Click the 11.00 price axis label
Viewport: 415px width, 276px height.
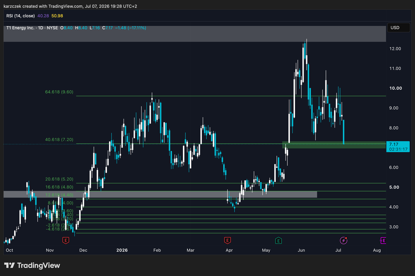click(x=395, y=68)
